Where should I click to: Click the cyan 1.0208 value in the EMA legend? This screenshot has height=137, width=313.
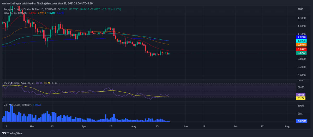(x=51, y=13)
